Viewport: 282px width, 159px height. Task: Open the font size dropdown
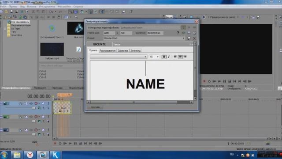click(x=158, y=57)
